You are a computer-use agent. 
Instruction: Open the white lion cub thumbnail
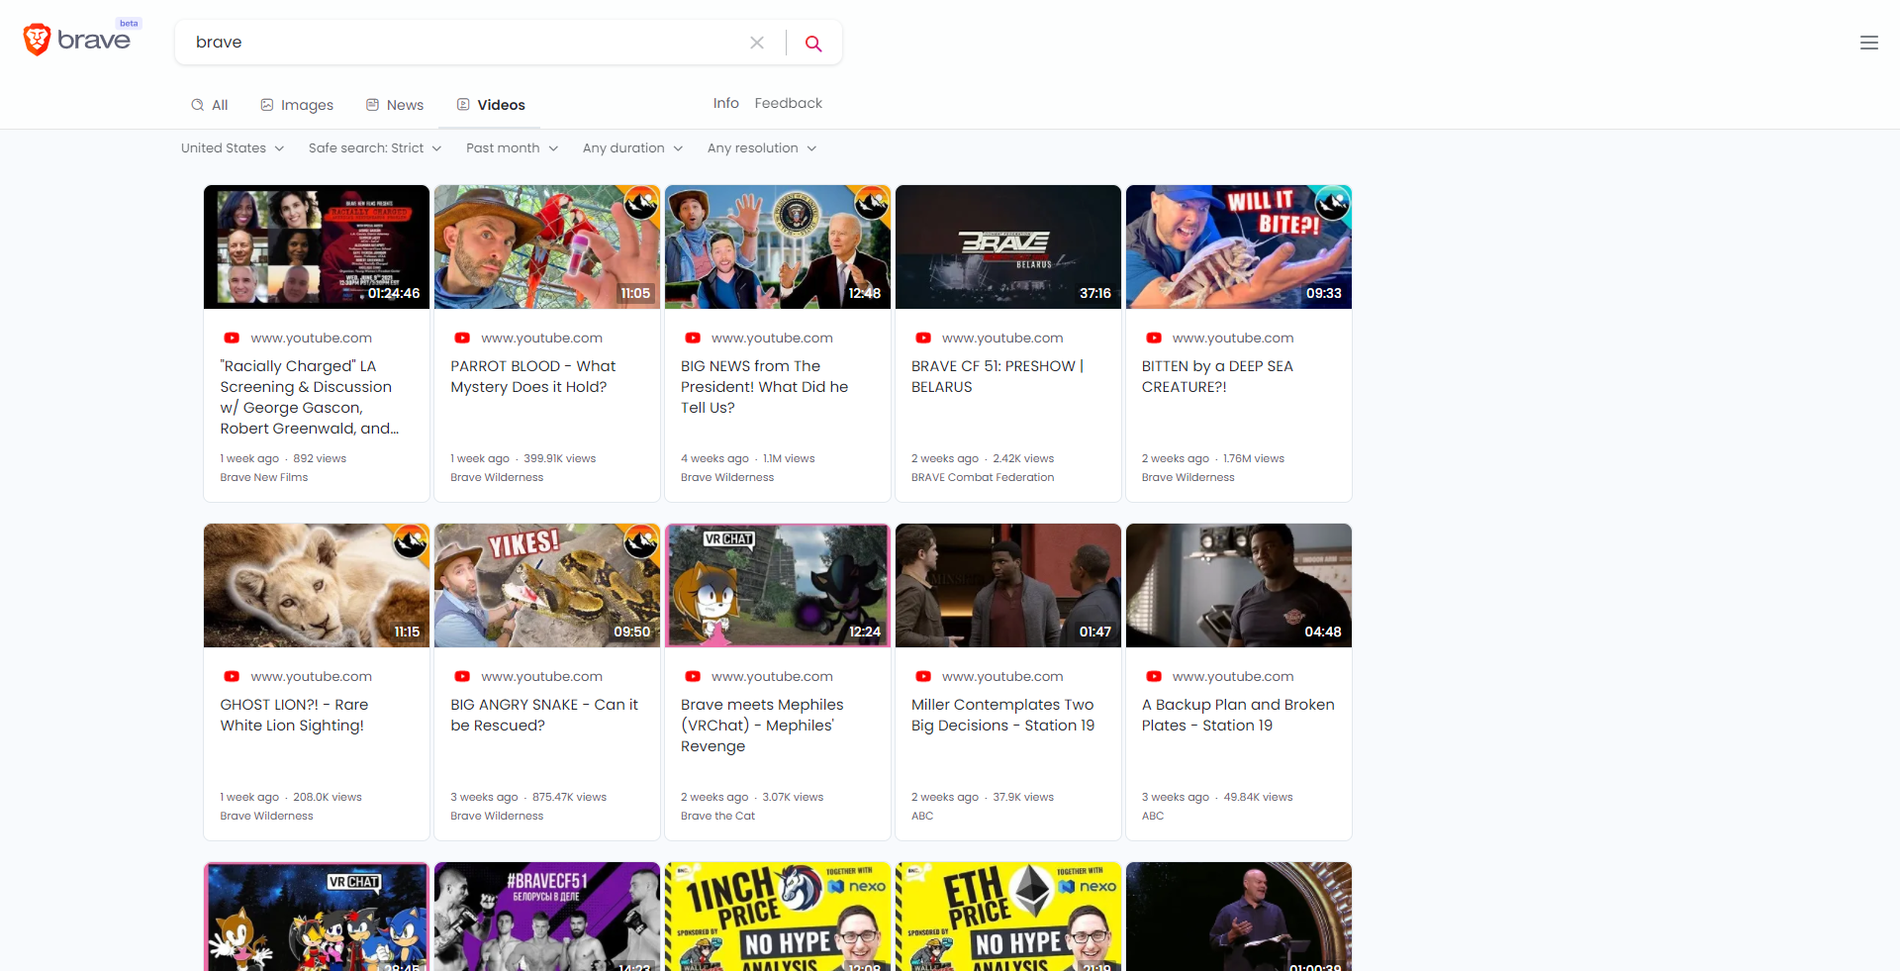coord(317,585)
